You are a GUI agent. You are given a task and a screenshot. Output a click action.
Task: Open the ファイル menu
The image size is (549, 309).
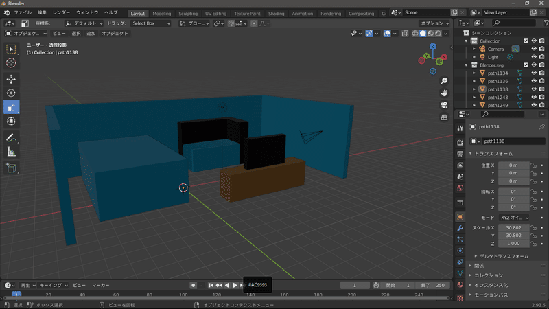coord(23,12)
